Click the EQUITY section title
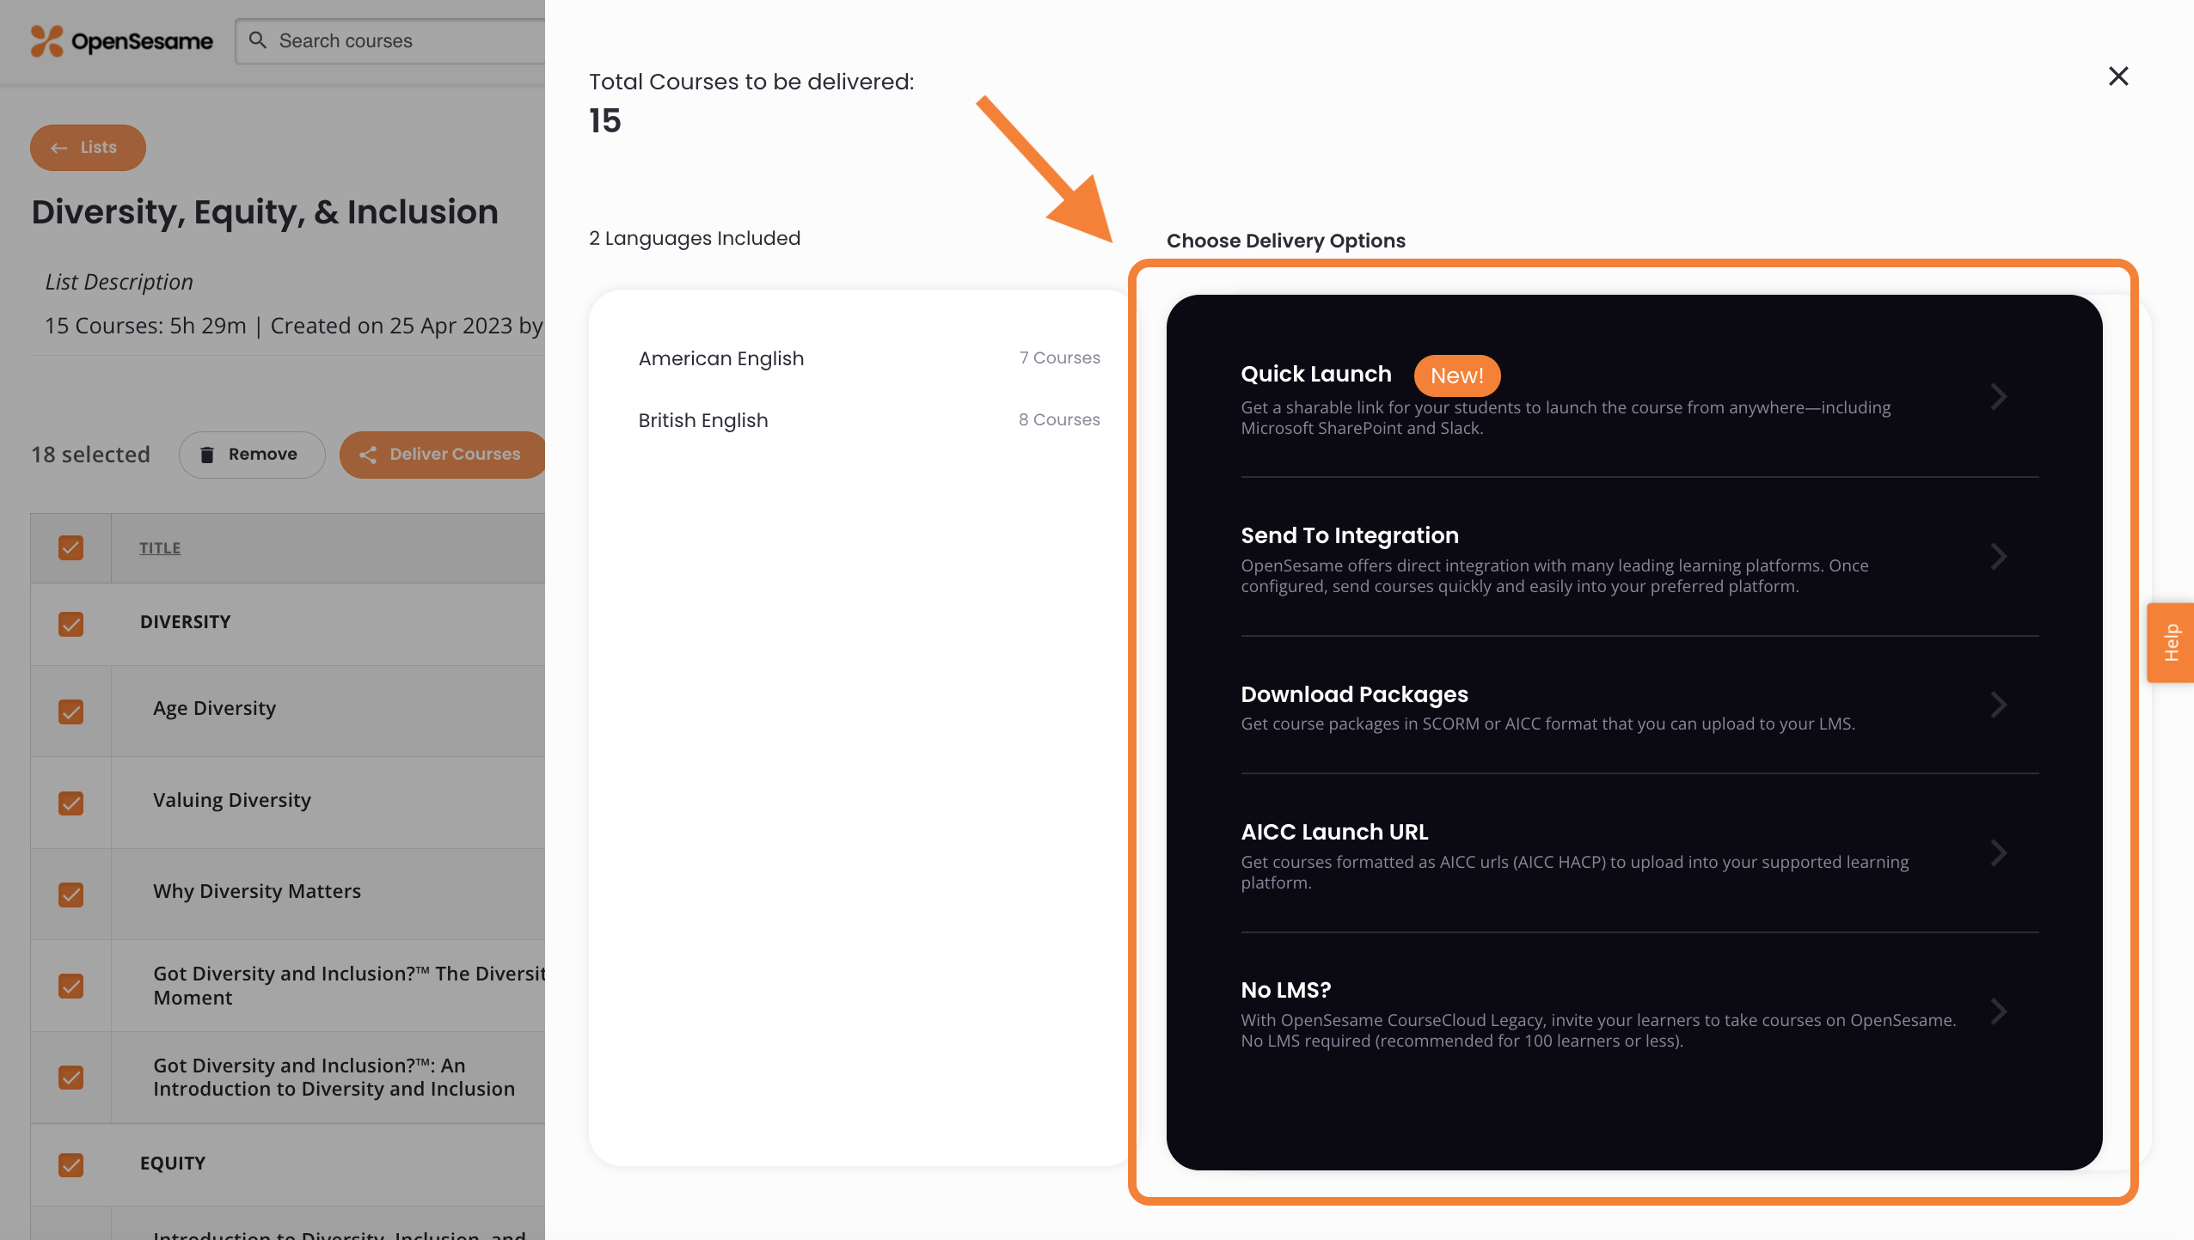 [x=173, y=1163]
